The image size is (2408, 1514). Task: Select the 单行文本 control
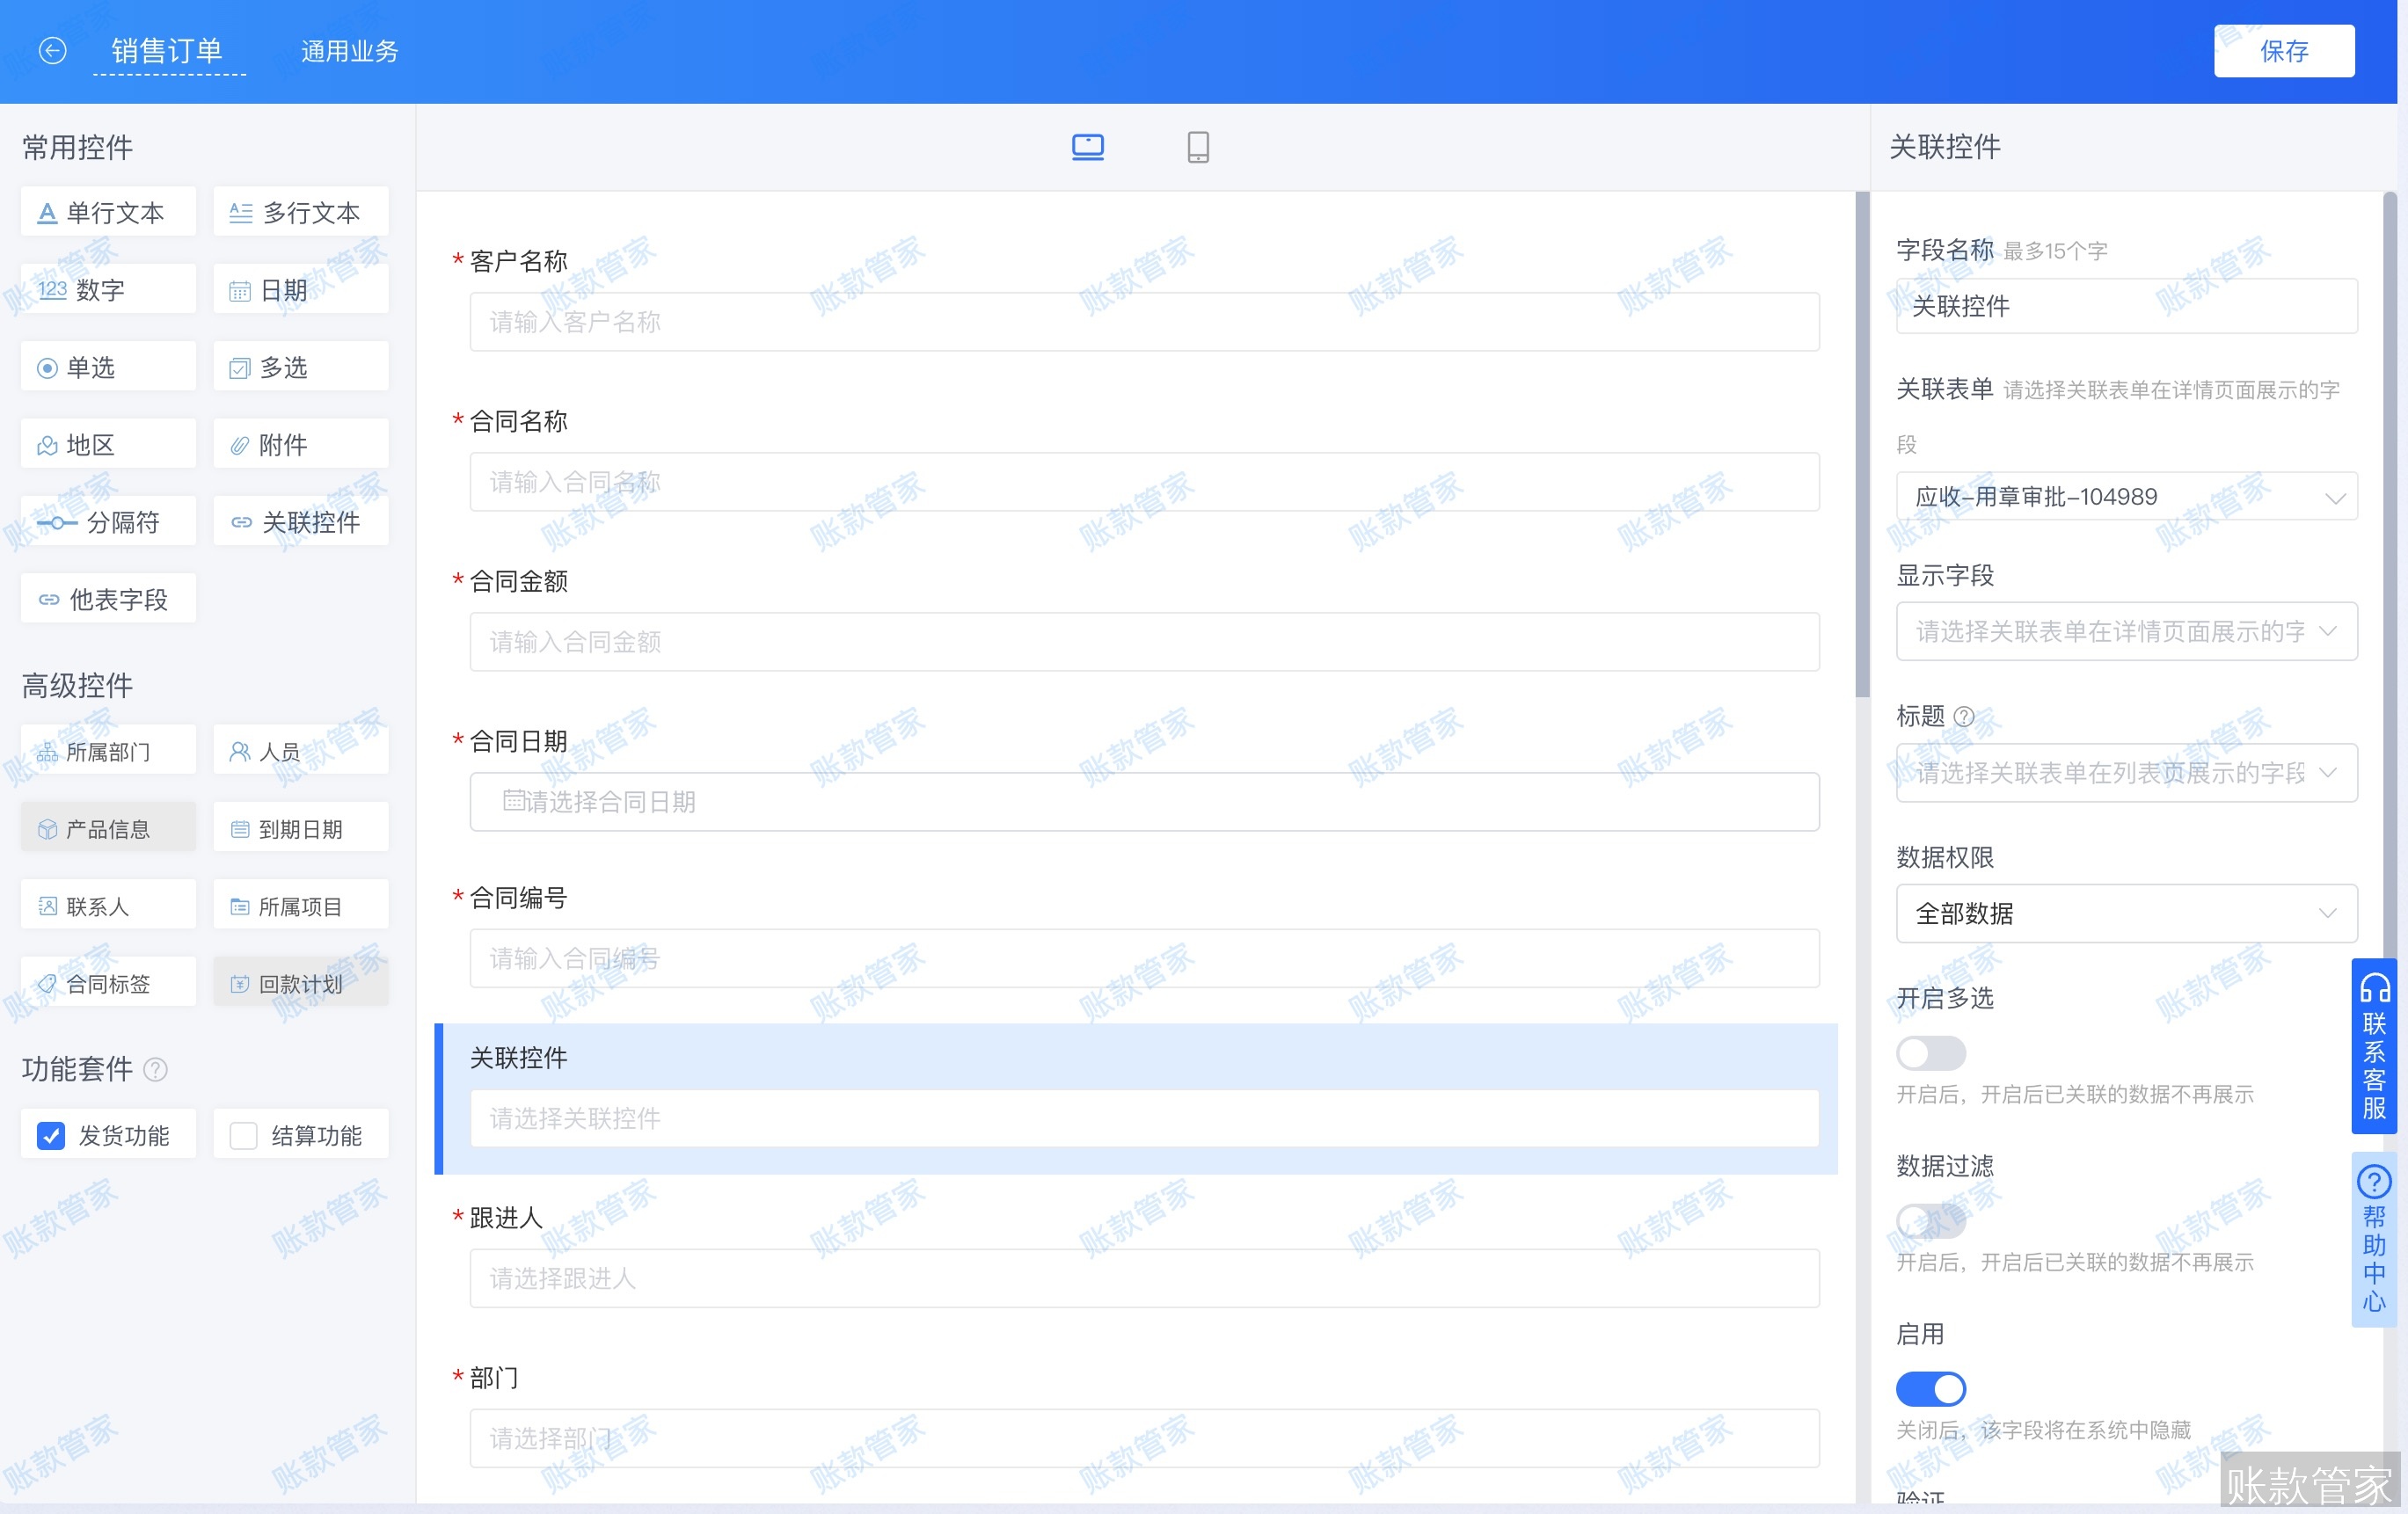click(107, 211)
